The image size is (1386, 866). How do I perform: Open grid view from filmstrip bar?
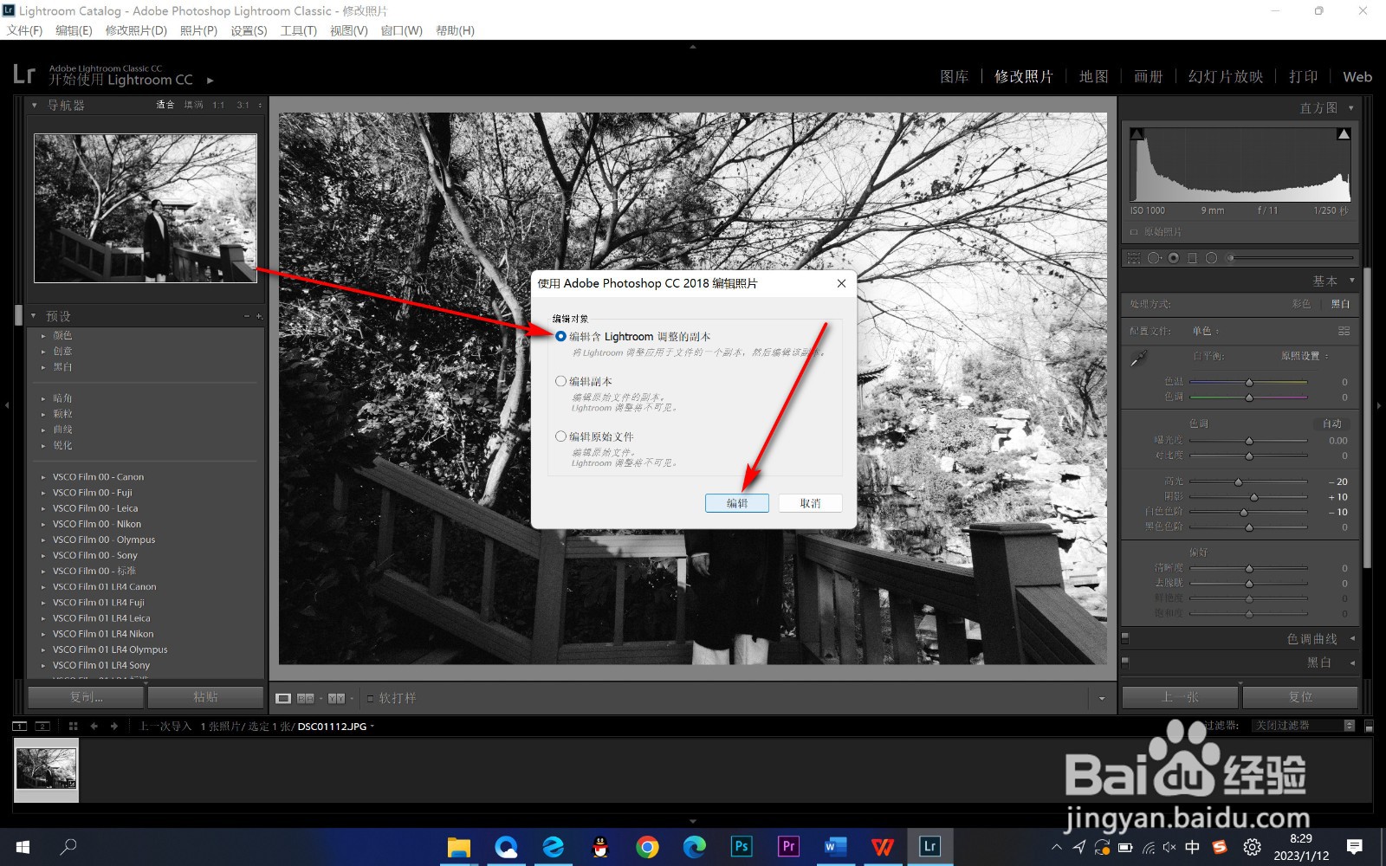(73, 727)
